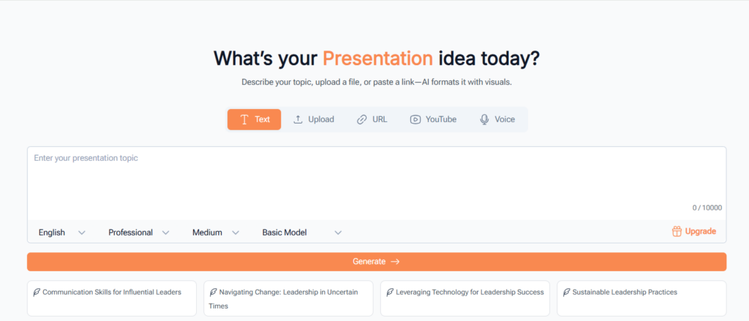Image resolution: width=749 pixels, height=321 pixels.
Task: Click the feather icon on Communication Skills suggestion
Action: coord(36,292)
